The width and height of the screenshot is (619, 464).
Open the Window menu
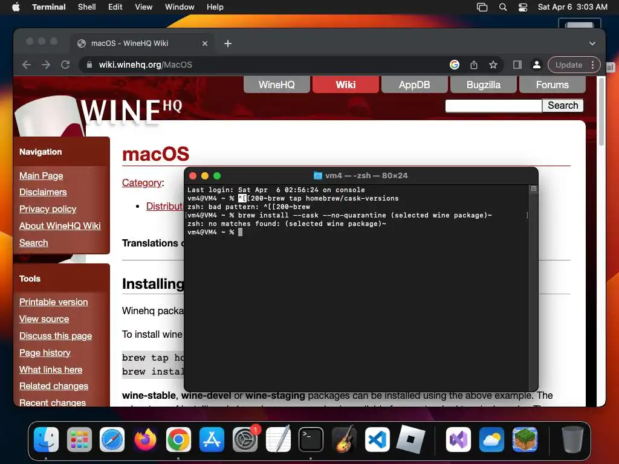pyautogui.click(x=180, y=7)
